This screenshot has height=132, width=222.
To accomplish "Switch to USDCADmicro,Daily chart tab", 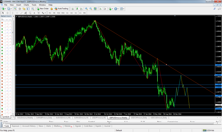I will 159,118.
